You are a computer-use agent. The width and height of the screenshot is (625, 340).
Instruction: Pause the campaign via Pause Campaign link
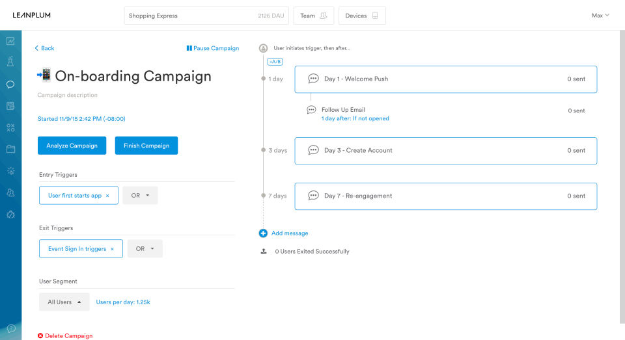pyautogui.click(x=213, y=48)
